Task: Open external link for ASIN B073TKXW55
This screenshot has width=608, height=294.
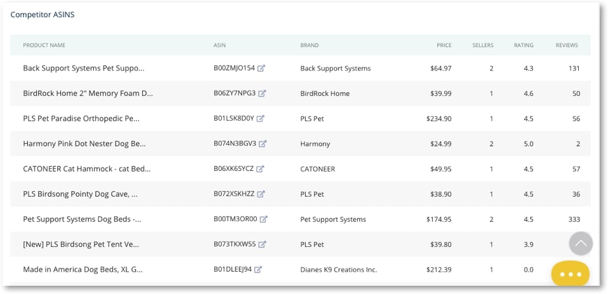Action: pyautogui.click(x=262, y=244)
